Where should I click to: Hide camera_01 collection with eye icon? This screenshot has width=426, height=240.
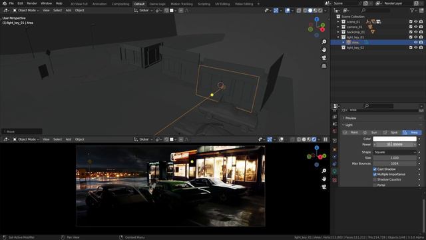pyautogui.click(x=415, y=27)
